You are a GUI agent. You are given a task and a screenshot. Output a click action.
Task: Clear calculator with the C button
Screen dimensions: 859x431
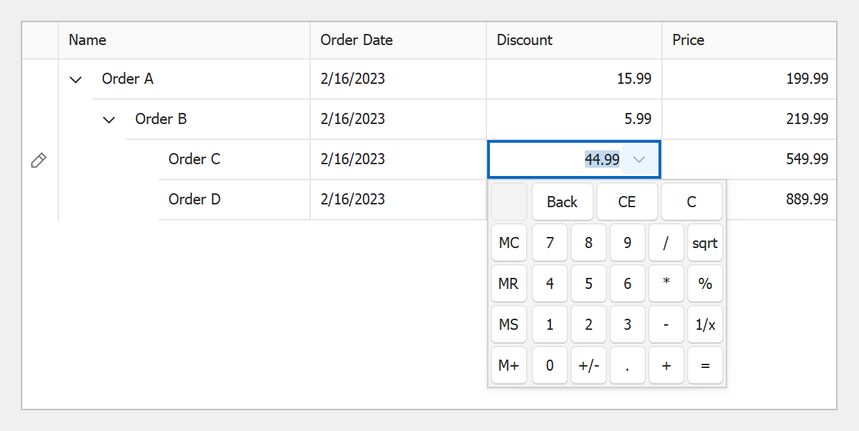click(691, 202)
